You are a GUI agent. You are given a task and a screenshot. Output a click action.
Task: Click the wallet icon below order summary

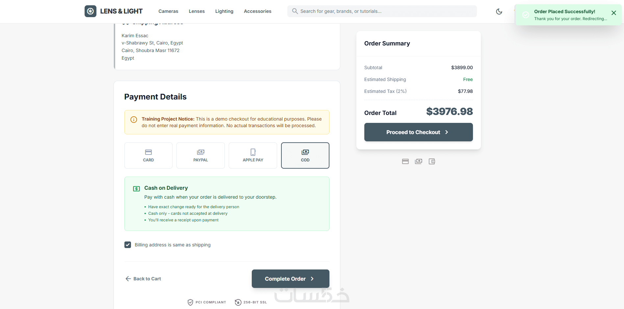(x=432, y=161)
